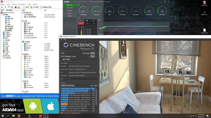Screen dimensions: 211x118
Task: Open the AIDA64 menu ending with (F)
Action: click(x=3, y=4)
